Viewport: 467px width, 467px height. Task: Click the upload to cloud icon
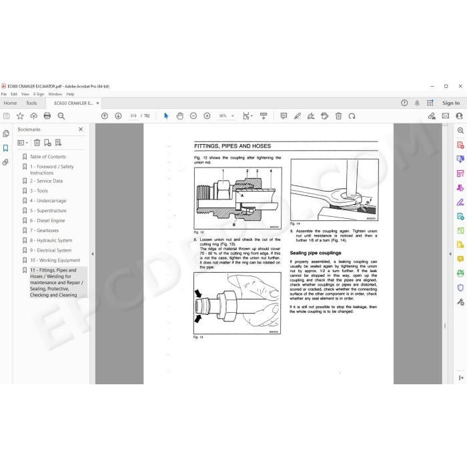[33, 116]
